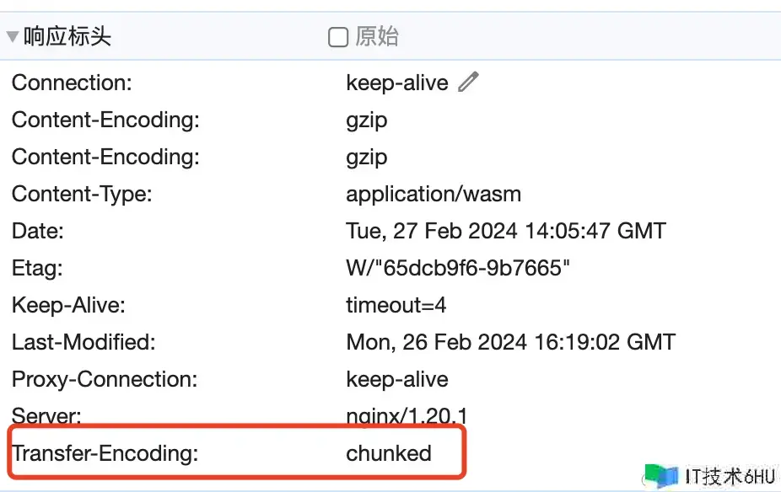Viewport: 781px width, 492px height.
Task: Select the Mon, 26 Feb 2024 timestamp value
Action: (510, 342)
